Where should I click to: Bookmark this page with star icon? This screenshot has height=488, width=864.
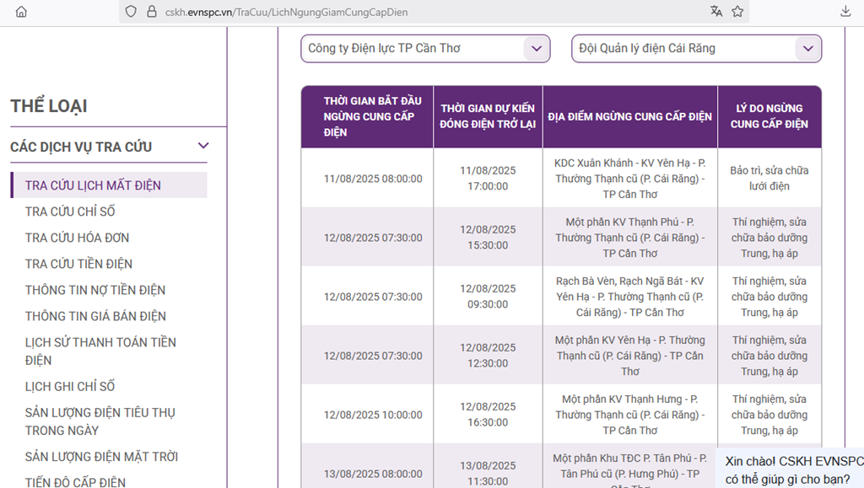pyautogui.click(x=737, y=12)
